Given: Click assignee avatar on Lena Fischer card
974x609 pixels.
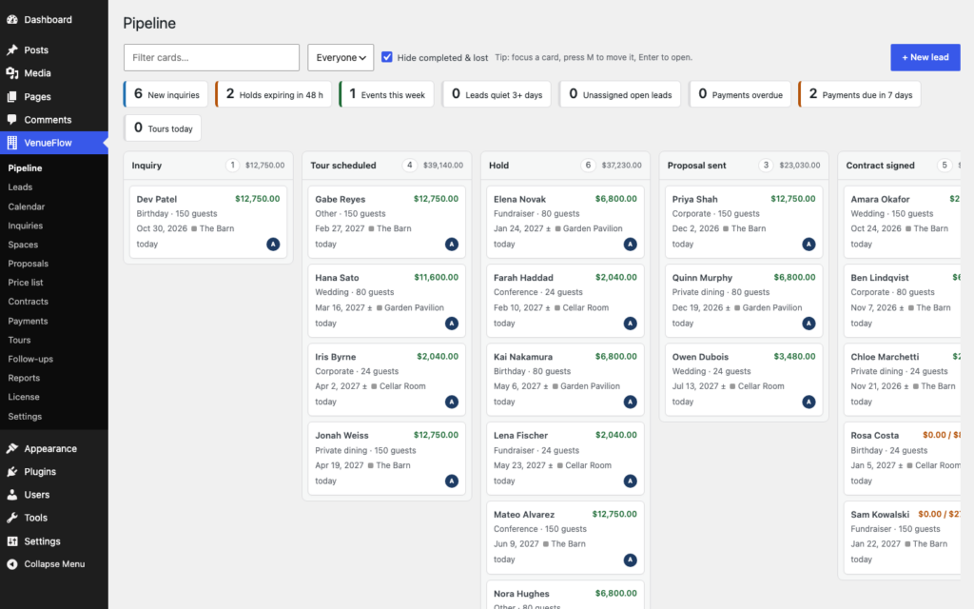Looking at the screenshot, I should point(631,481).
